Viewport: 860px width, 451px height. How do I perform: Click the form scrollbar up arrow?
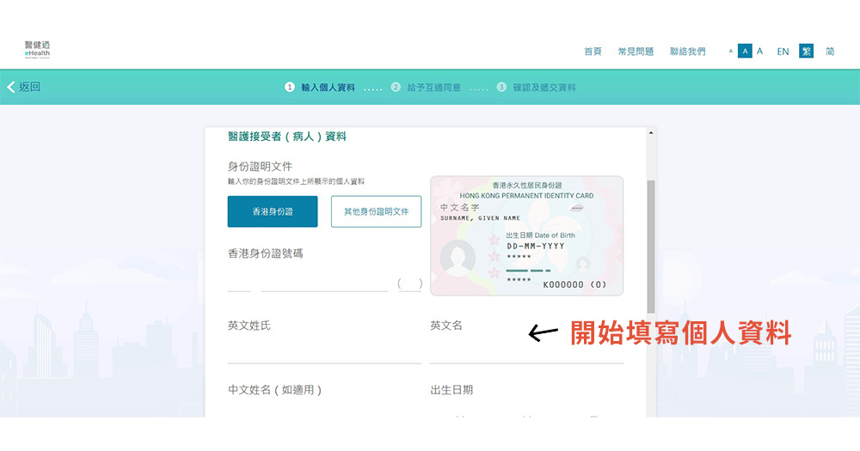pyautogui.click(x=650, y=134)
